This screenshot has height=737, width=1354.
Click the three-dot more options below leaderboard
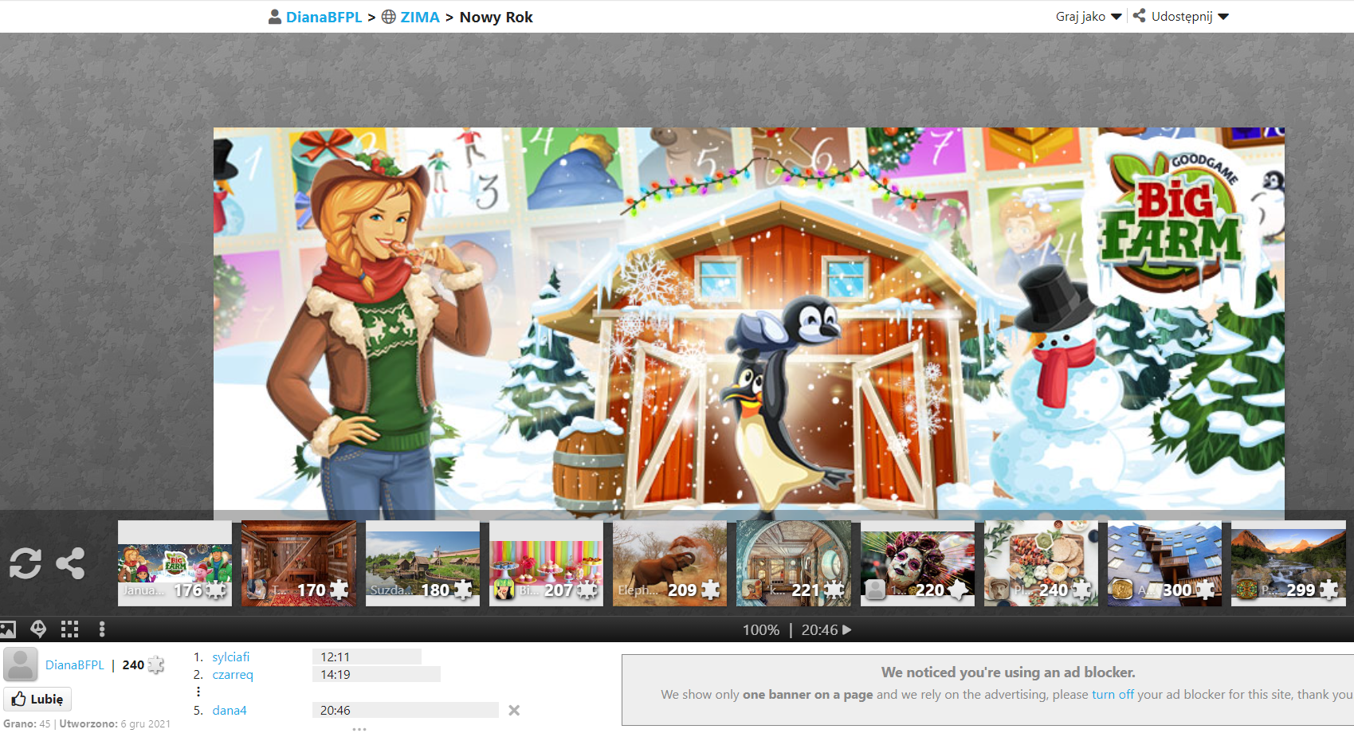tap(359, 728)
